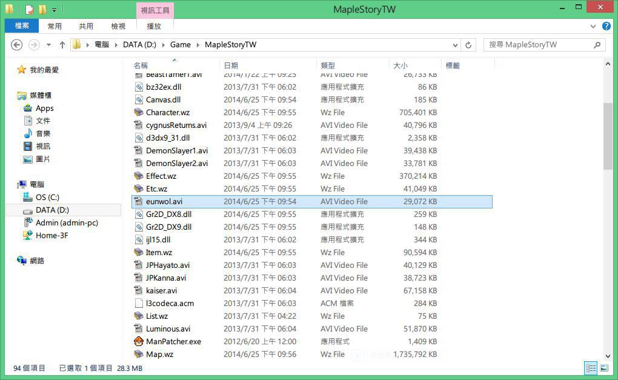This screenshot has width=618, height=380.
Task: Click the Effect.wz file icon
Action: click(139, 176)
